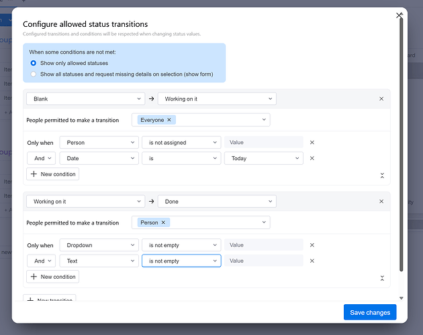The image size is (423, 335).
Task: Add New condition to the second transition
Action: point(53,277)
